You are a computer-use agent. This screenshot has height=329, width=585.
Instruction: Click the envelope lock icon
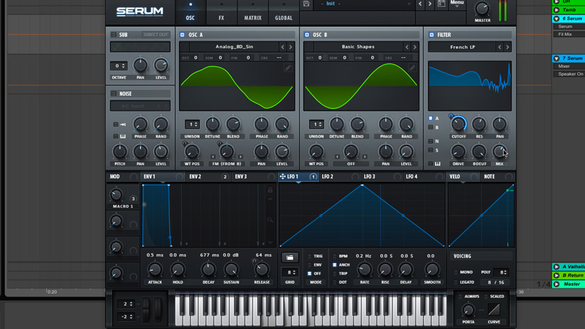coord(270,190)
